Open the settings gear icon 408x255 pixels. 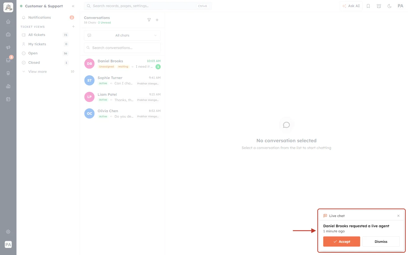coord(8,232)
